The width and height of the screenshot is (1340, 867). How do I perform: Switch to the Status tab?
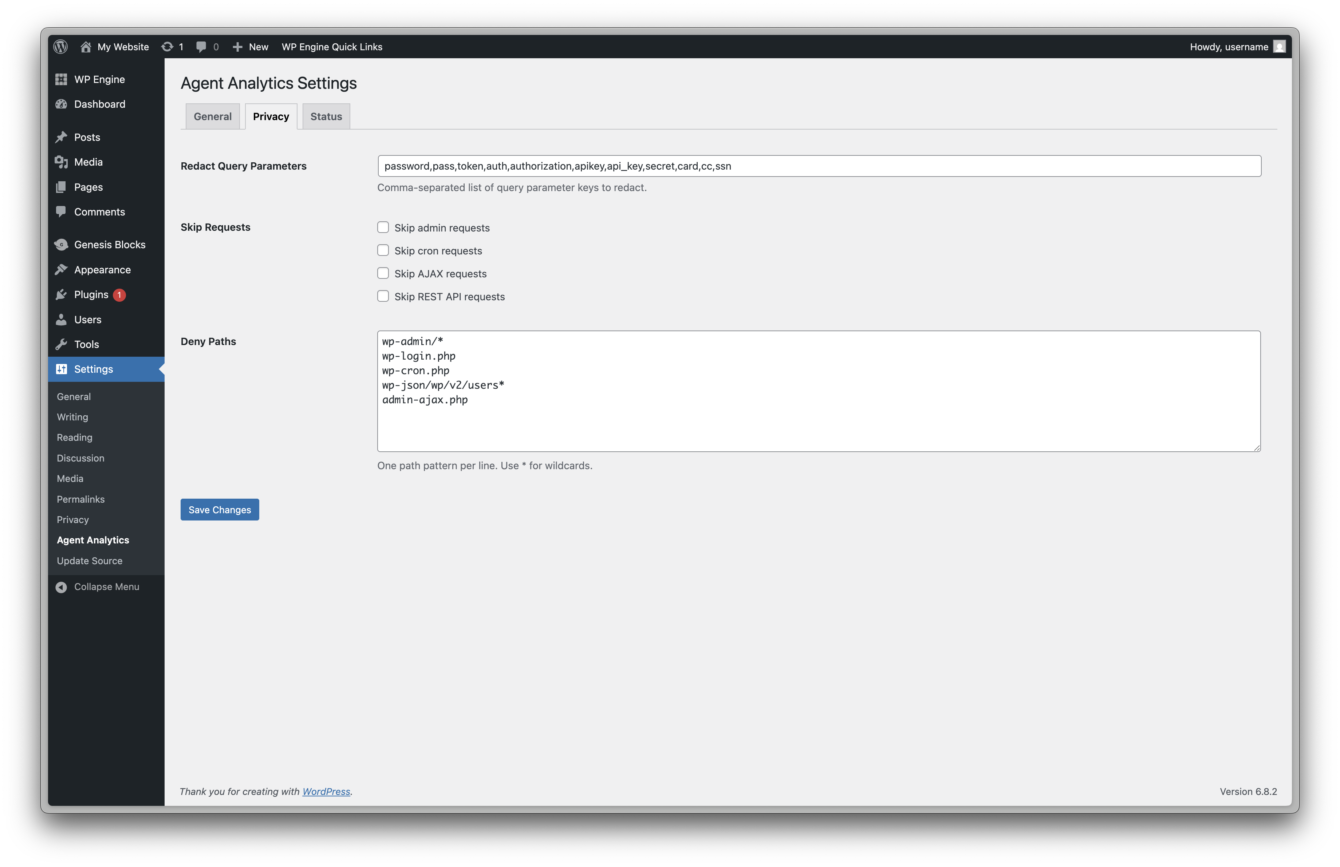(326, 116)
